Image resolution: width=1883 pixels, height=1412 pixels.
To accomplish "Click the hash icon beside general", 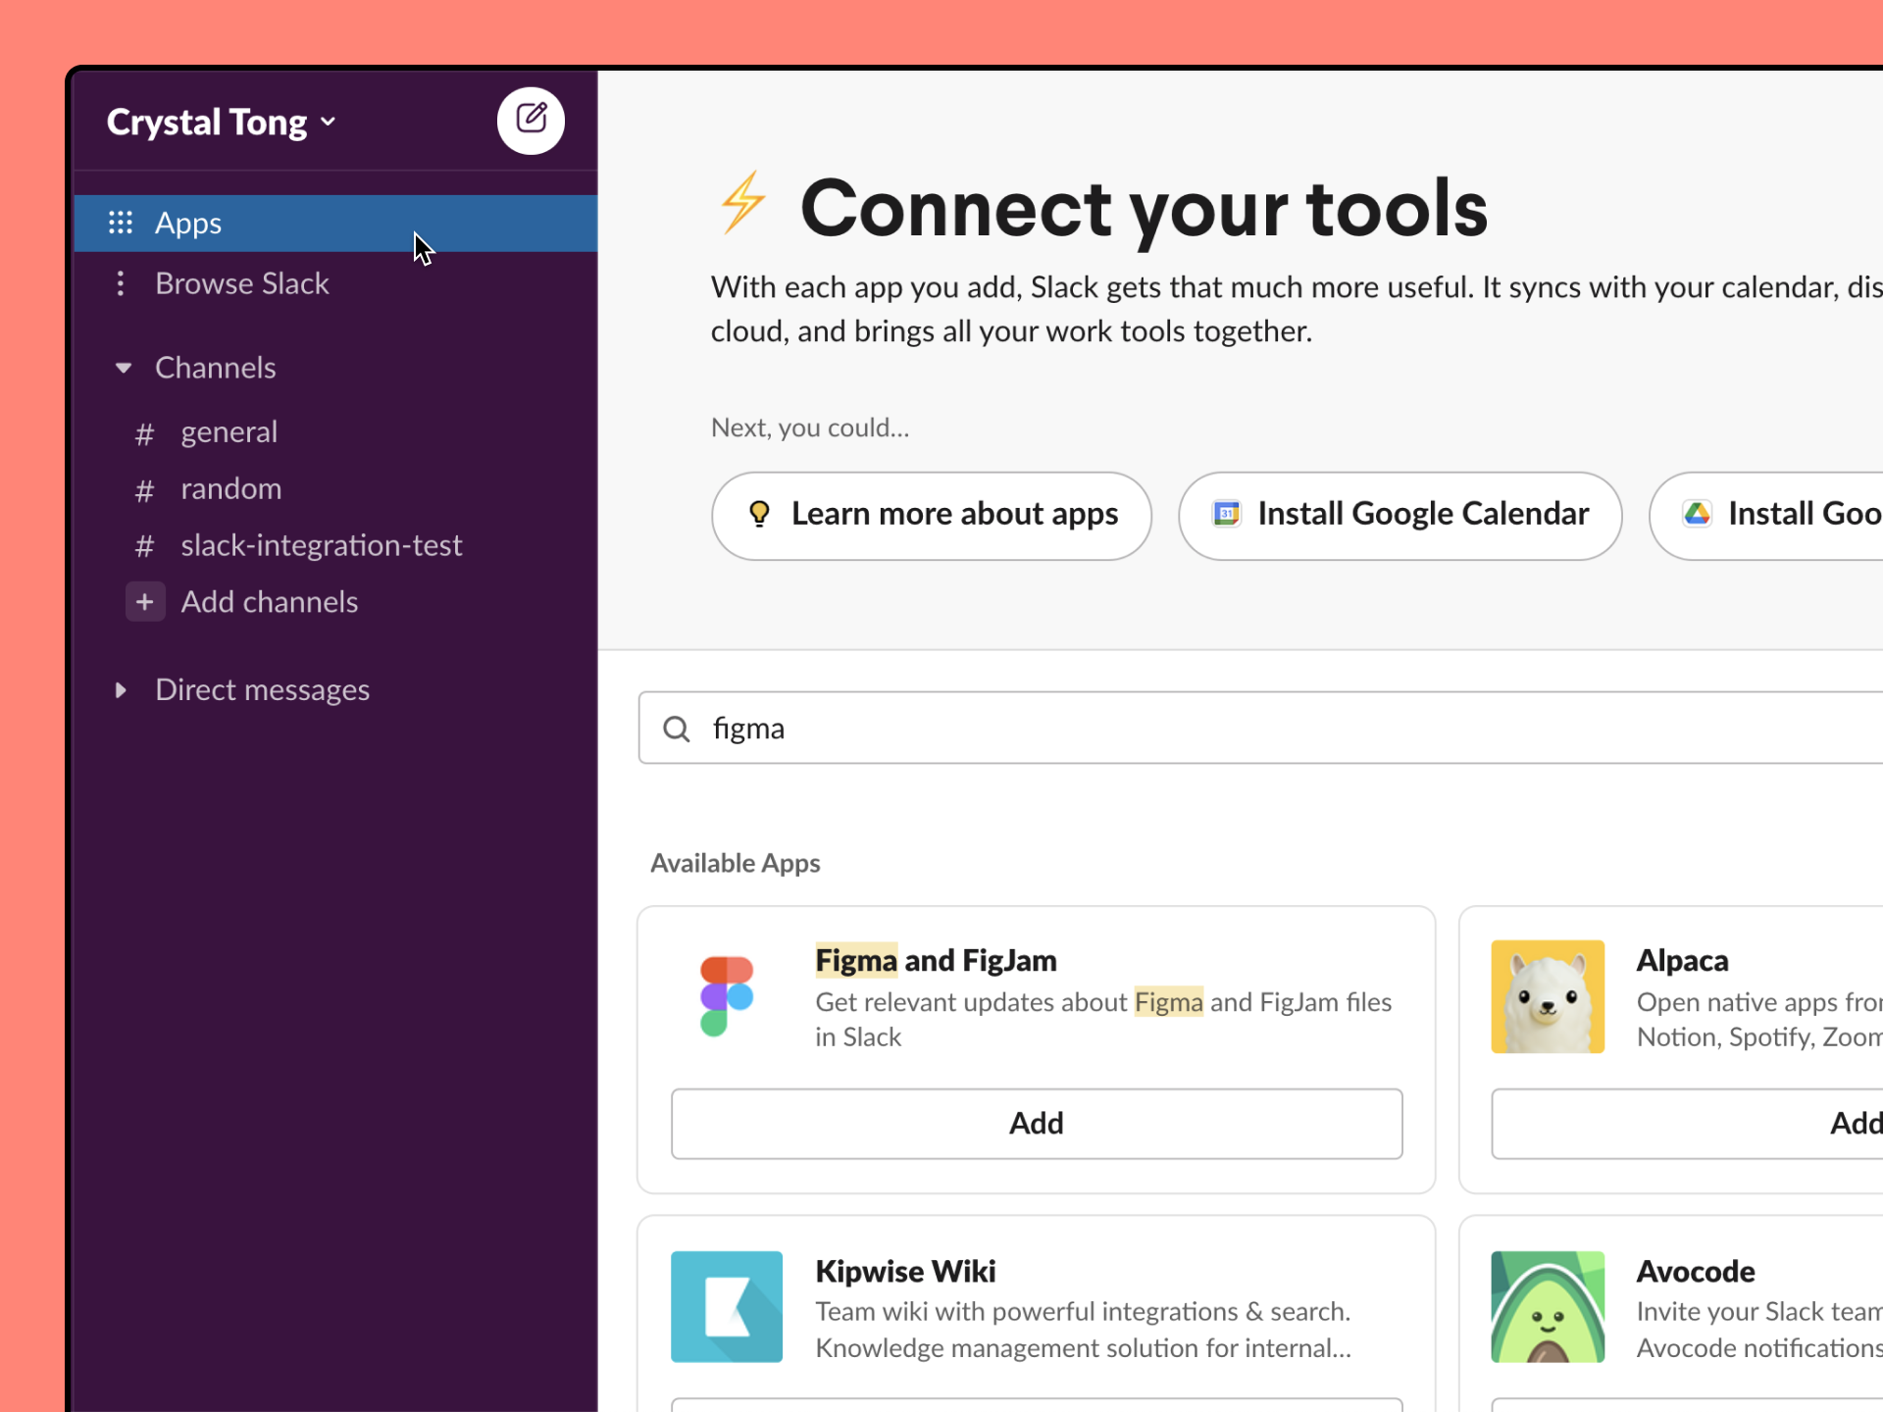I will 144,433.
